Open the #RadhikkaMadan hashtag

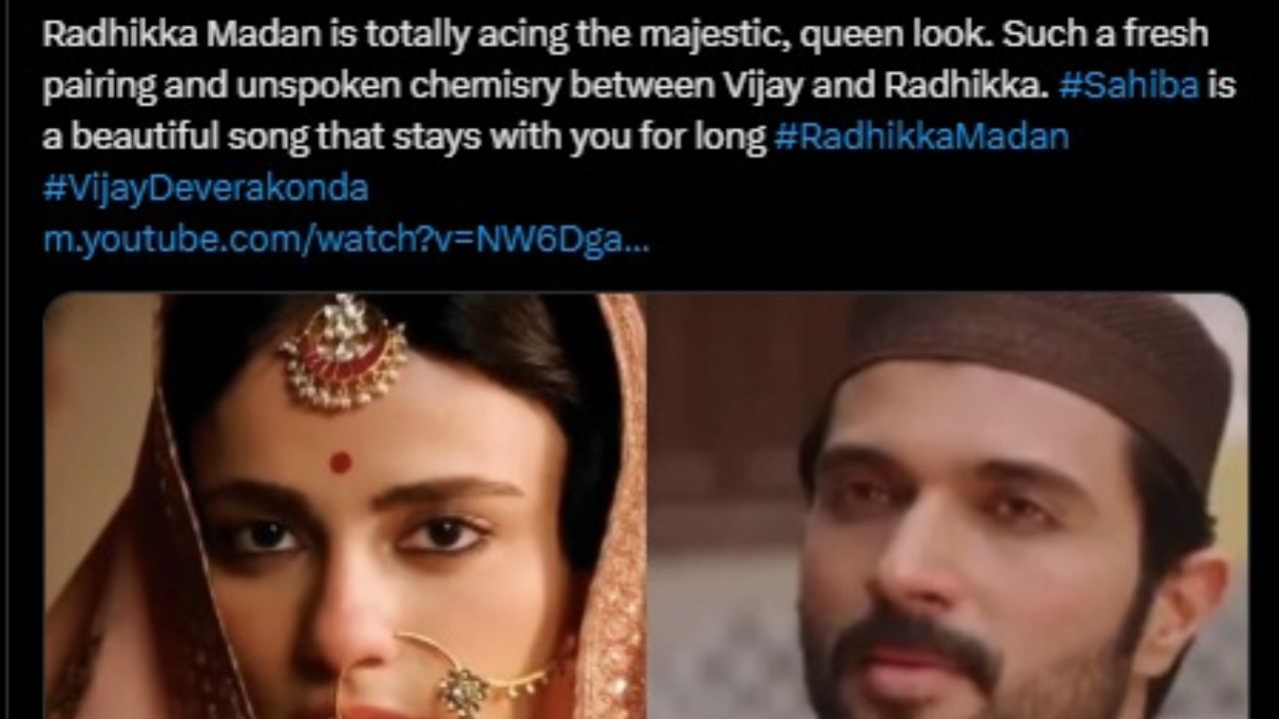[921, 137]
